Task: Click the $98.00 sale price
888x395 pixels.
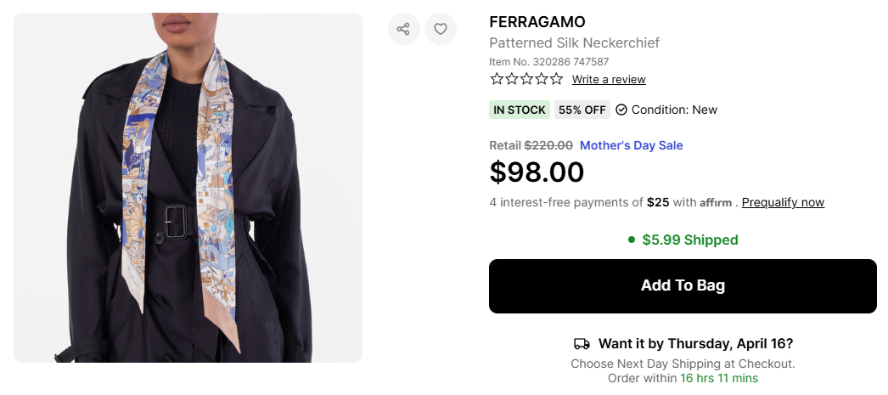Action: [x=537, y=172]
